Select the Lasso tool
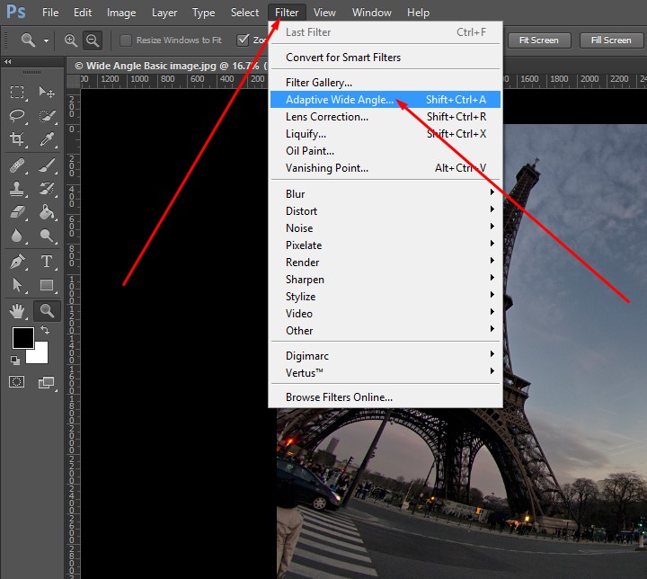The image size is (647, 579). [17, 116]
